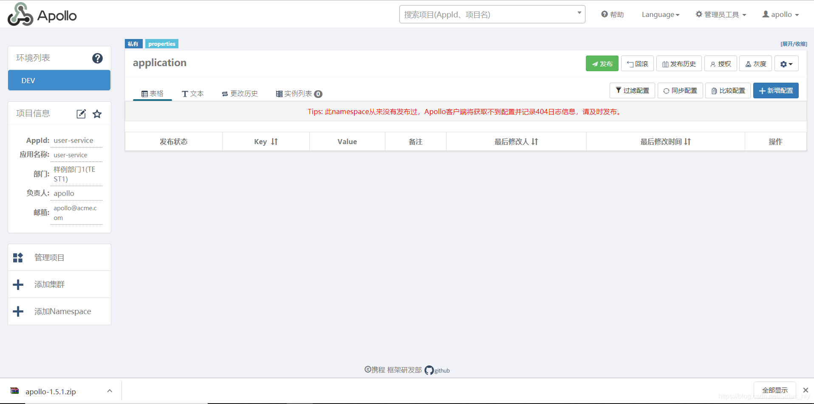Click the apollo-1.5.1.zip file icon
This screenshot has width=814, height=404.
tap(14, 391)
